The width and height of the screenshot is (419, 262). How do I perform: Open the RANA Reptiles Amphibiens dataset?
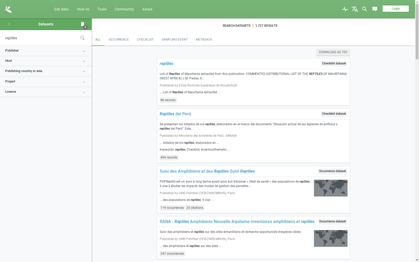237,222
